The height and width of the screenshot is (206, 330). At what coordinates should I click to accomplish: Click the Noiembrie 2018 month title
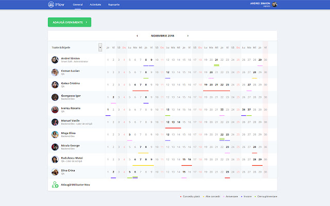162,36
